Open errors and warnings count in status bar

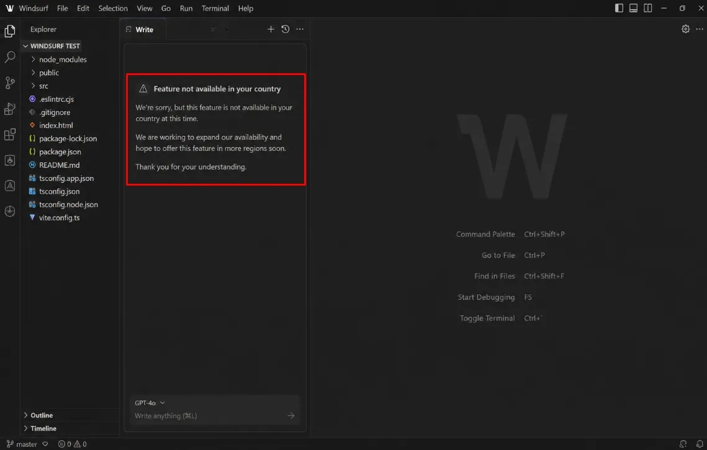point(72,444)
